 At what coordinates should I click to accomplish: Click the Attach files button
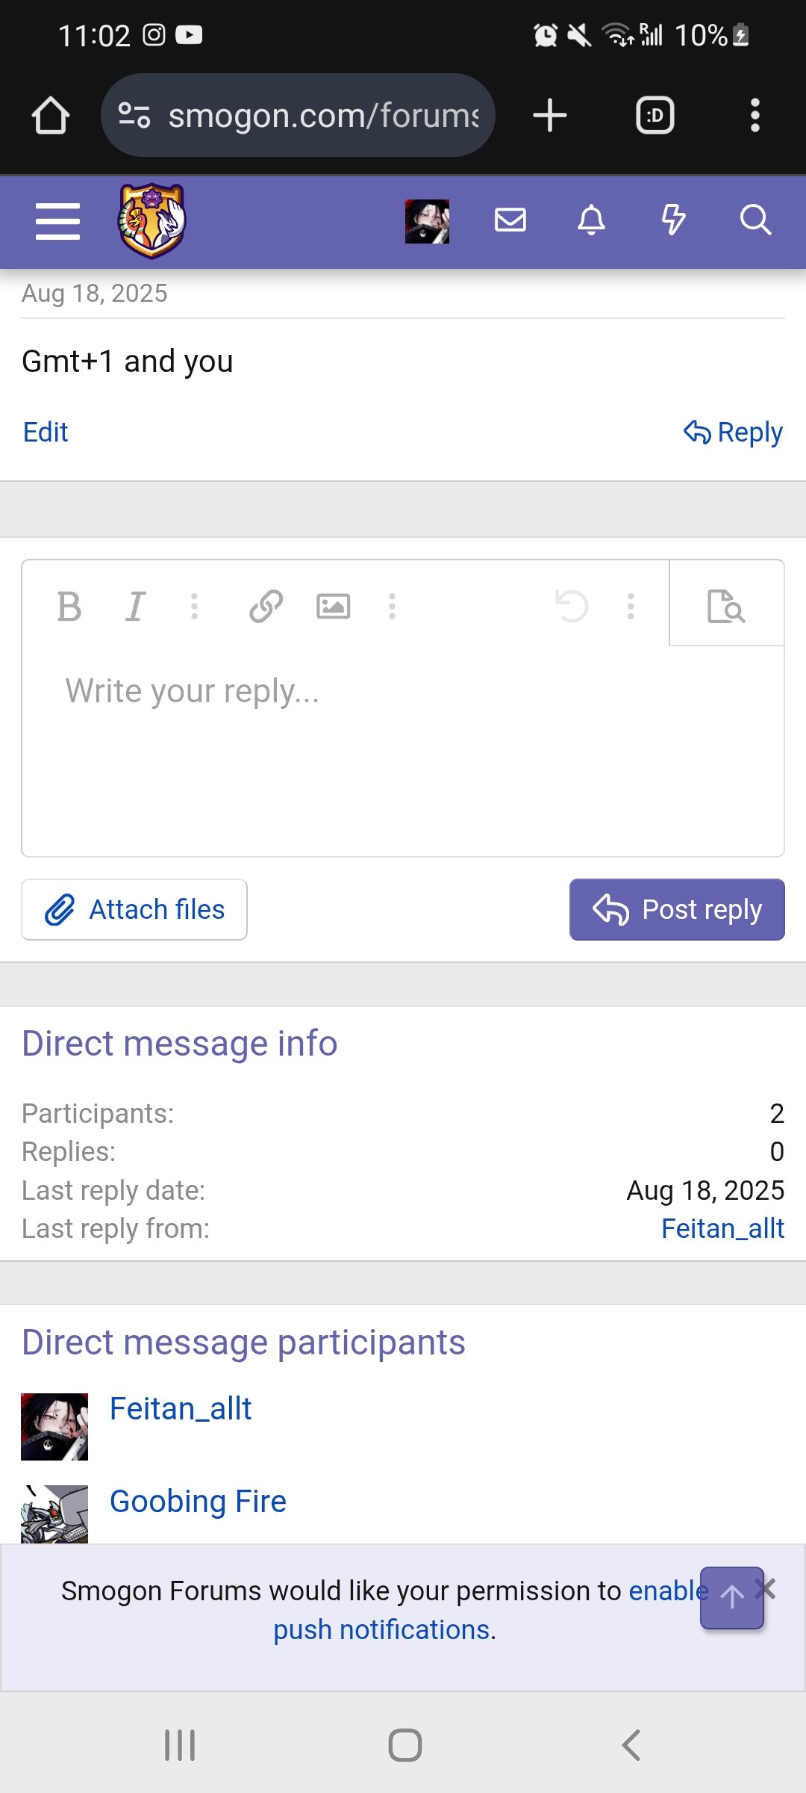tap(134, 909)
